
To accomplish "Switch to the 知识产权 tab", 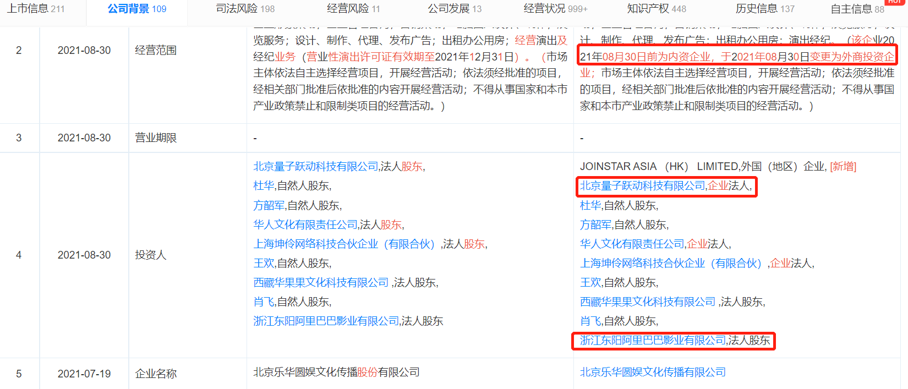I will coord(657,9).
